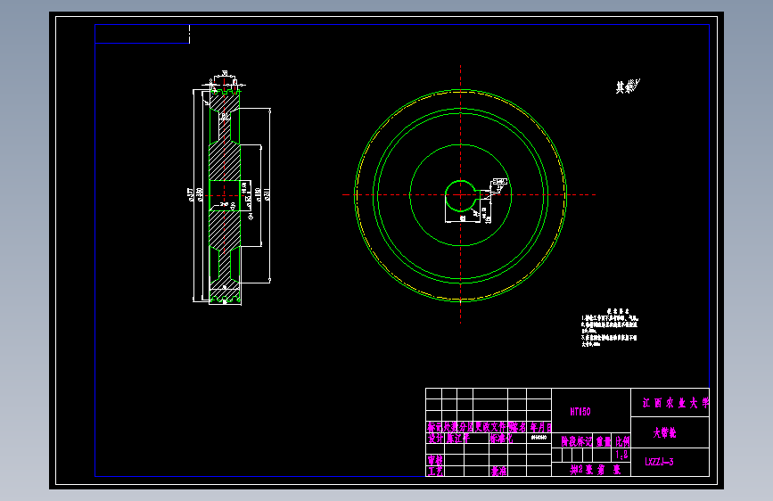Click the 江西农业大学 title text

click(676, 403)
